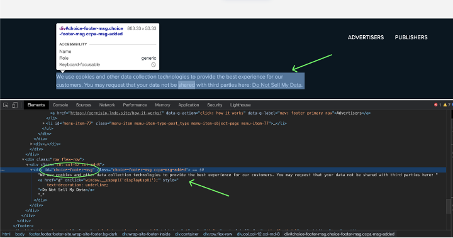Collapse the div col col-12 col-md-8 node
Screen dimensions: 453x238
pyautogui.click(x=28, y=164)
